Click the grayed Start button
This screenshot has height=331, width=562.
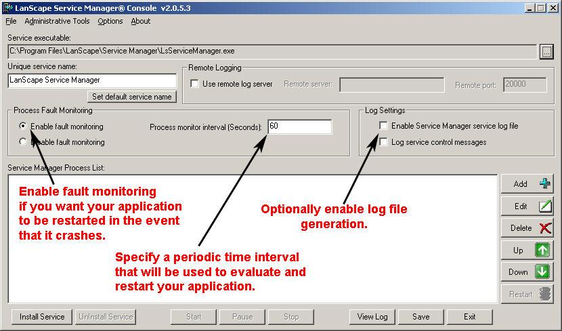(194, 317)
